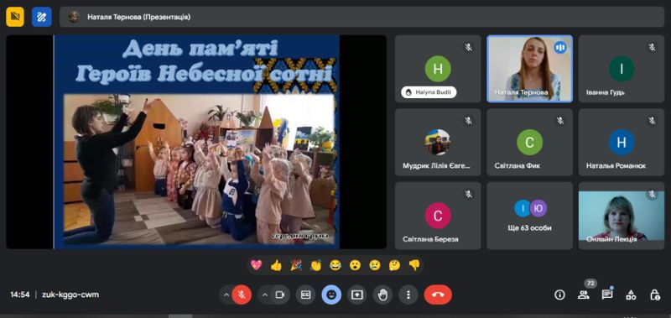Click the presentation slide with children
The width and height of the screenshot is (671, 318).
point(196,142)
